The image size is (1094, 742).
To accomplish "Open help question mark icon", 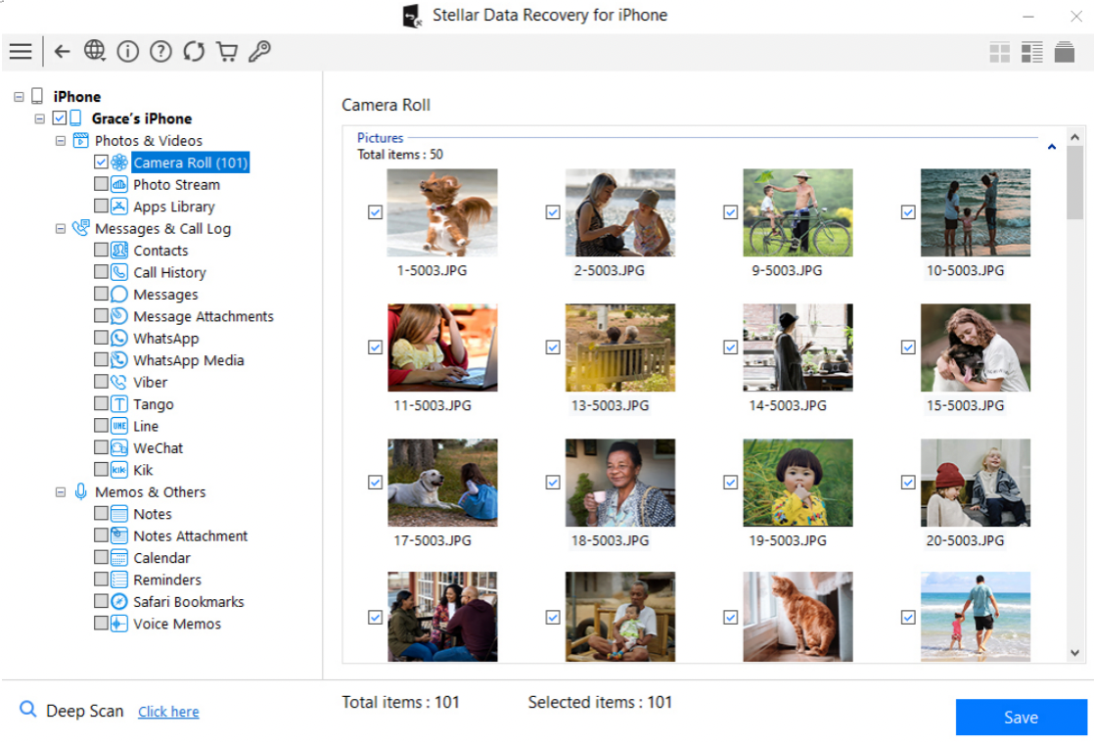I will [160, 52].
